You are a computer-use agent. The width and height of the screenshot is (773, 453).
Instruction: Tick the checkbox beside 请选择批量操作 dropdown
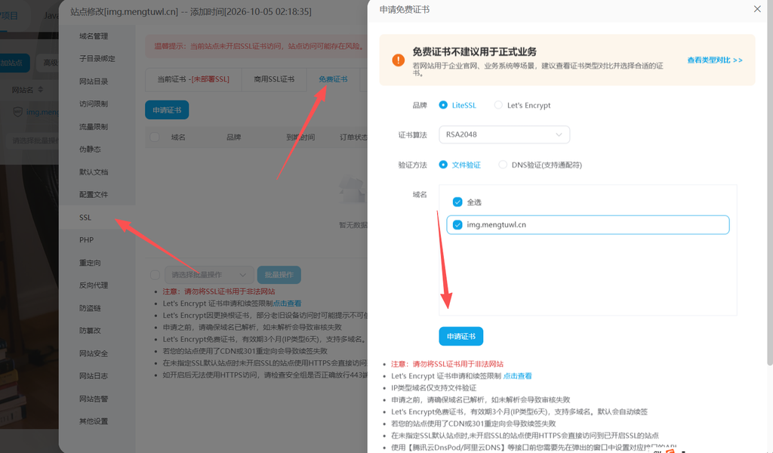pos(155,275)
